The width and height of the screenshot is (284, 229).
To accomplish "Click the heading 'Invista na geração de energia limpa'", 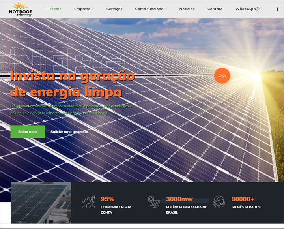I will [73, 84].
